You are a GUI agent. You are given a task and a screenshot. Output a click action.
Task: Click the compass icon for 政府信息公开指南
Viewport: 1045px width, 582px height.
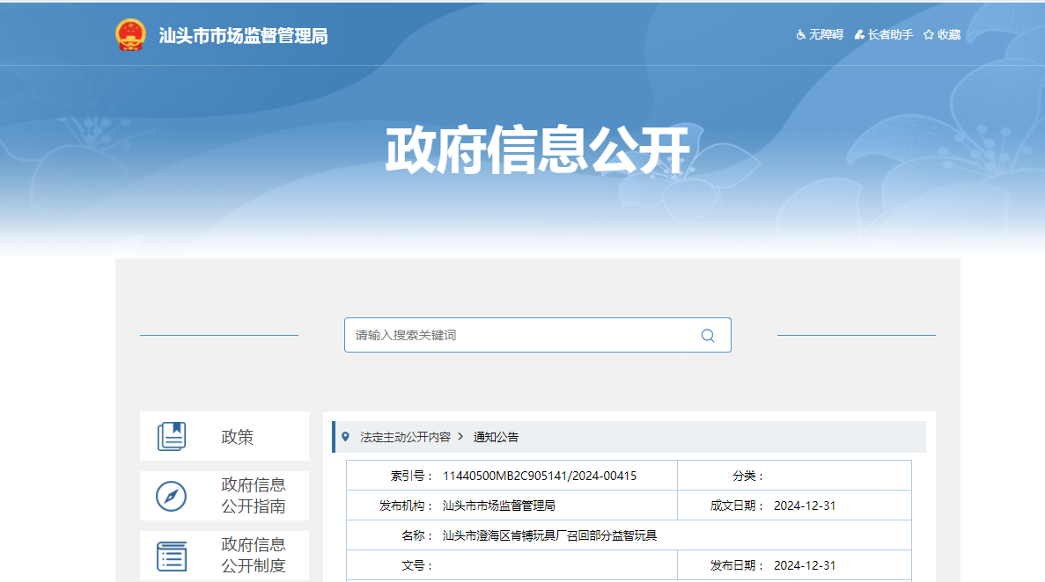click(172, 496)
